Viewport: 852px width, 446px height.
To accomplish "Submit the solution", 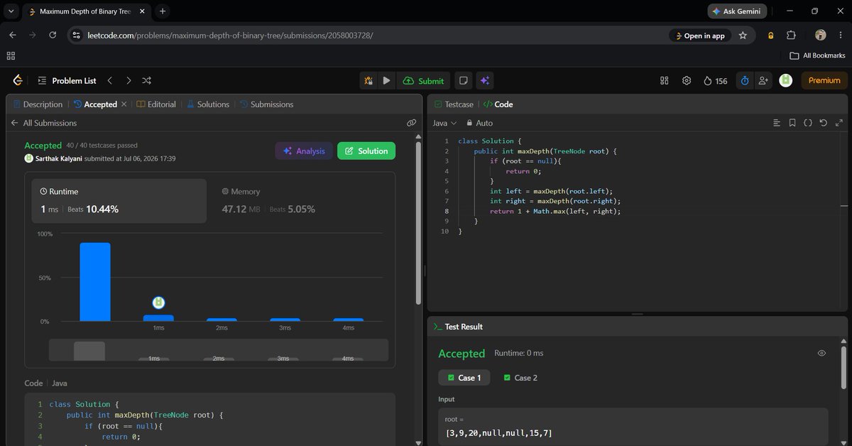I will tap(423, 81).
